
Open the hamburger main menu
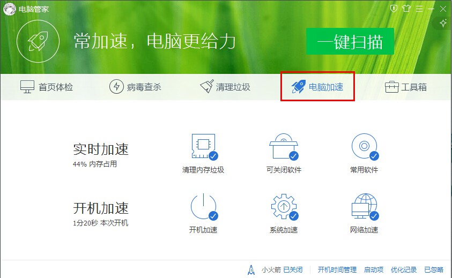(x=419, y=9)
